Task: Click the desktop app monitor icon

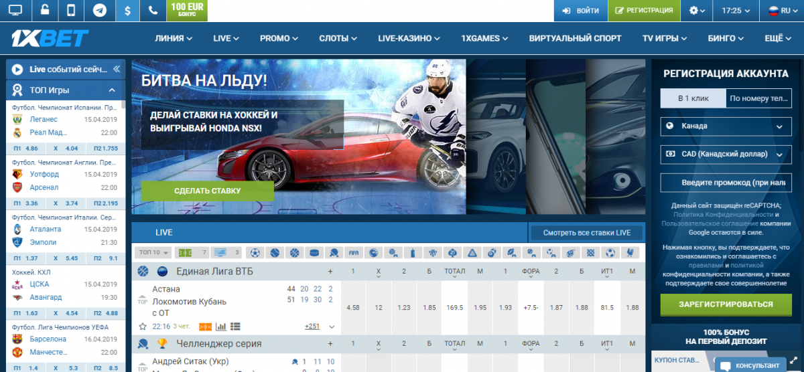Action: click(x=15, y=11)
